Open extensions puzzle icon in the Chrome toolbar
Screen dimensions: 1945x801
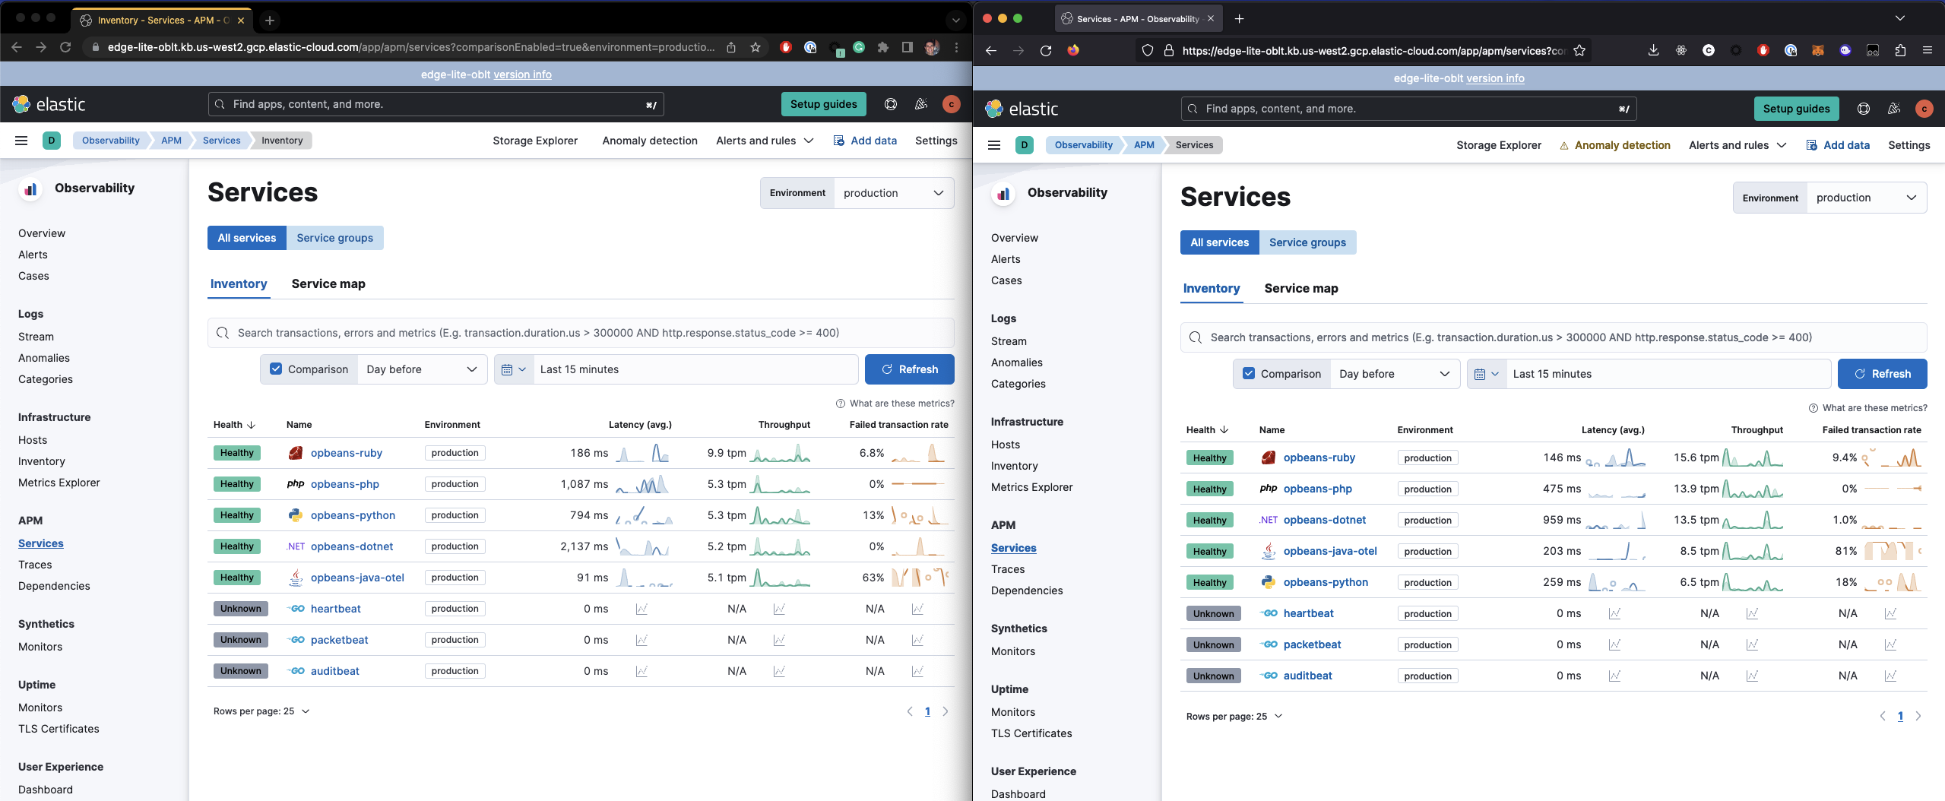(883, 47)
